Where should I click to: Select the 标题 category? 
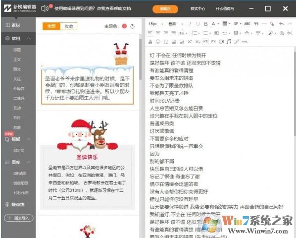point(17,50)
